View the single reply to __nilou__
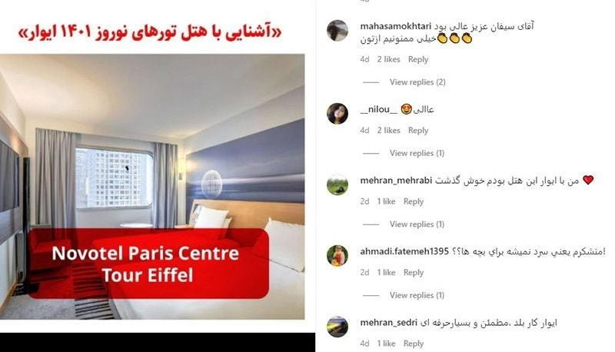 417,153
